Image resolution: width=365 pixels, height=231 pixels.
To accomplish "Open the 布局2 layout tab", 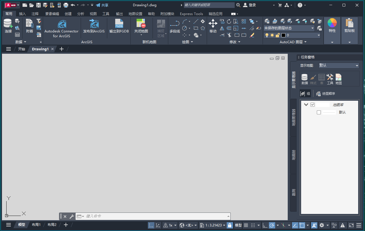I will tap(52, 224).
